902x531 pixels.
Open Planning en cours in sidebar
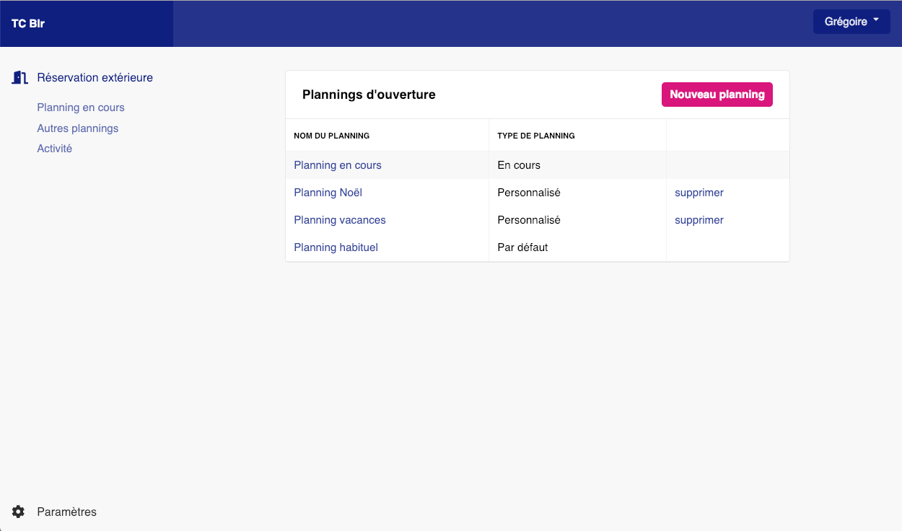coord(81,107)
